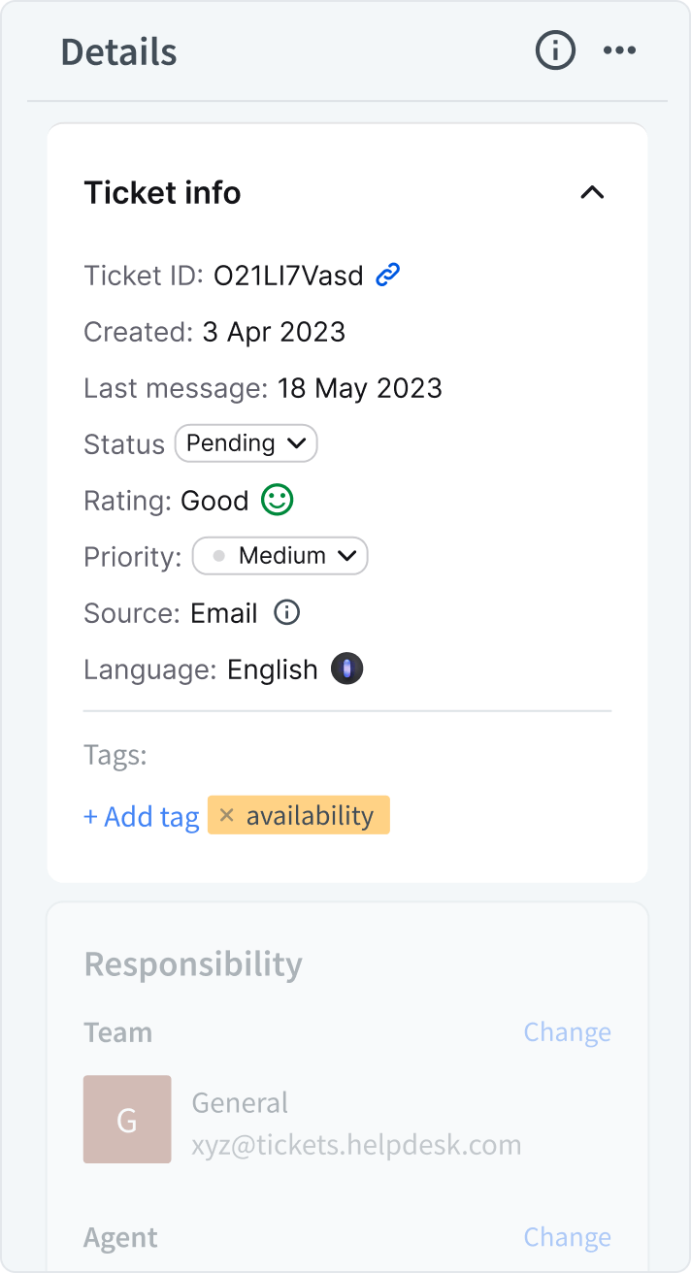Collapse the Ticket info section

click(x=592, y=192)
